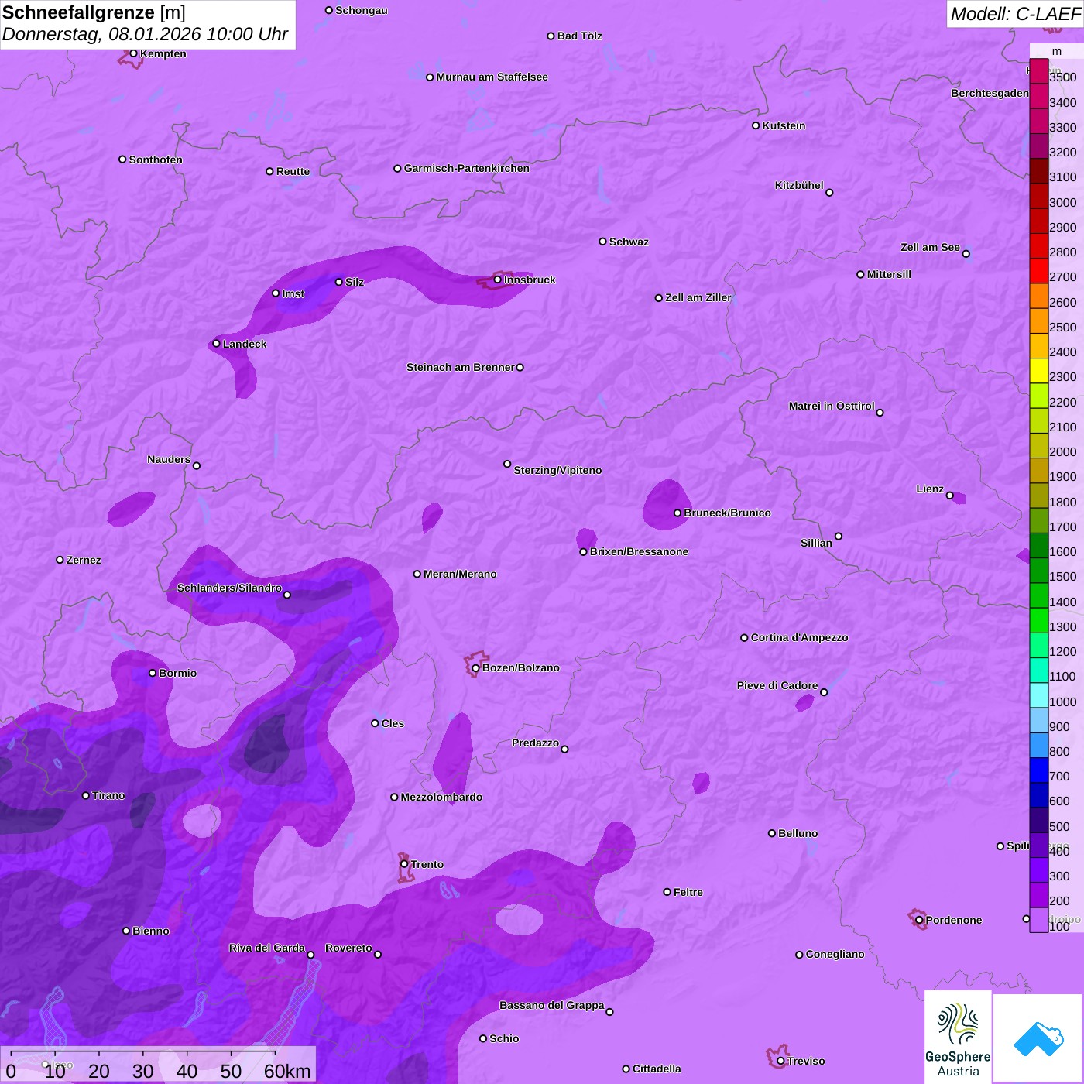1084x1084 pixels.
Task: Click the Bozen/Bolzano city marker
Action: point(476,668)
